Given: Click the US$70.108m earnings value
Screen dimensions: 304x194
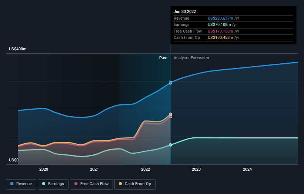Looking at the screenshot, I should coord(219,24).
